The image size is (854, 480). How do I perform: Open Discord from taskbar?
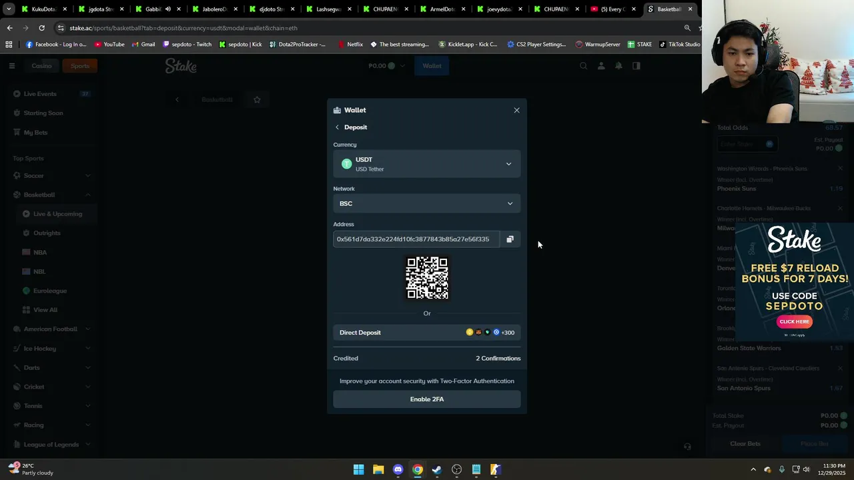click(398, 469)
